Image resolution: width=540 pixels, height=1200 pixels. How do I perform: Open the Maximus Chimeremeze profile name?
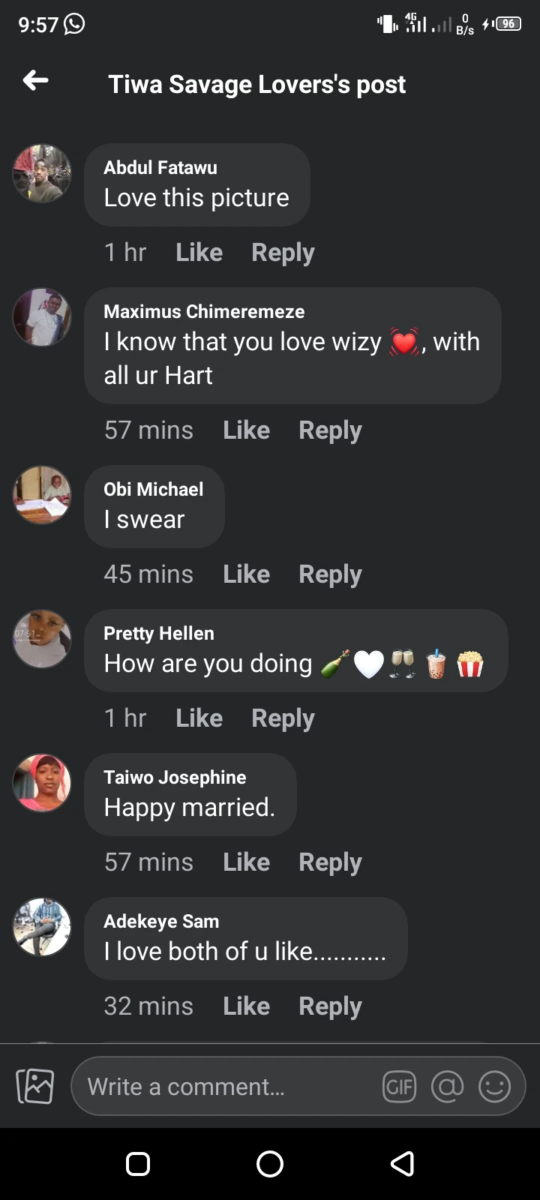(x=204, y=311)
